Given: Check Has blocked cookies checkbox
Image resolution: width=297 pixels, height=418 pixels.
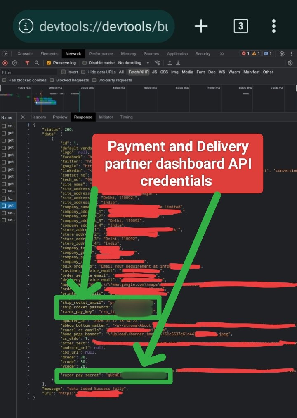Looking at the screenshot, I should tap(4, 80).
